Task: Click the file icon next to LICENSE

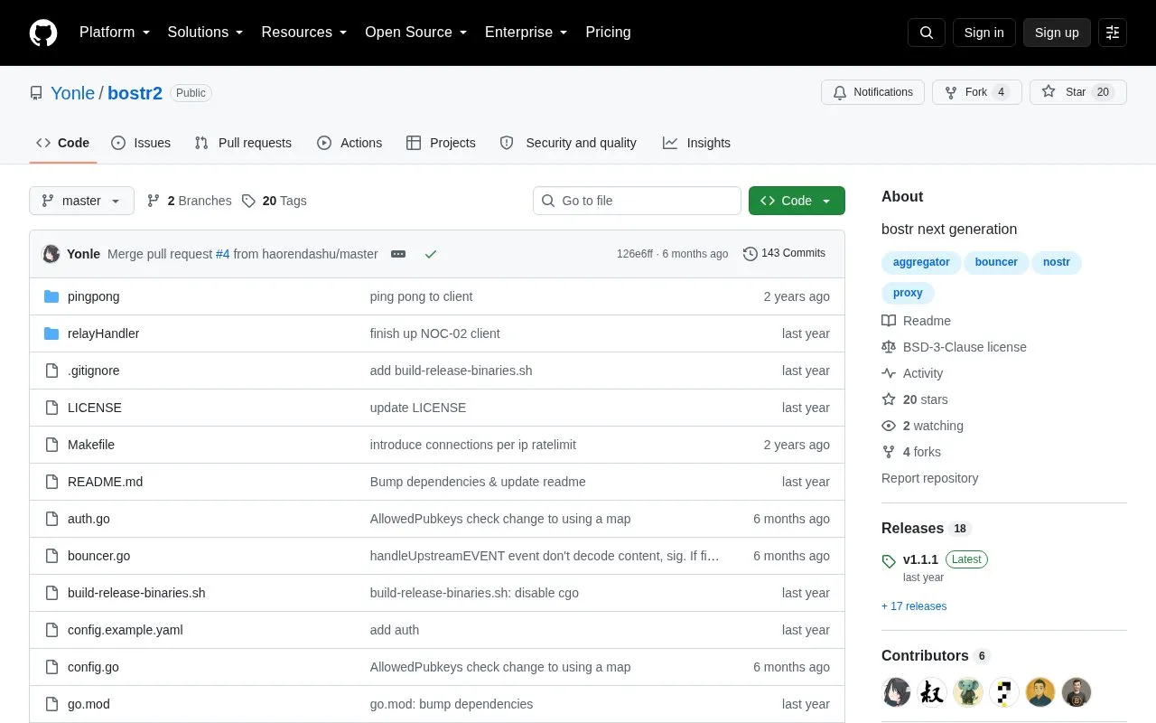Action: [51, 408]
